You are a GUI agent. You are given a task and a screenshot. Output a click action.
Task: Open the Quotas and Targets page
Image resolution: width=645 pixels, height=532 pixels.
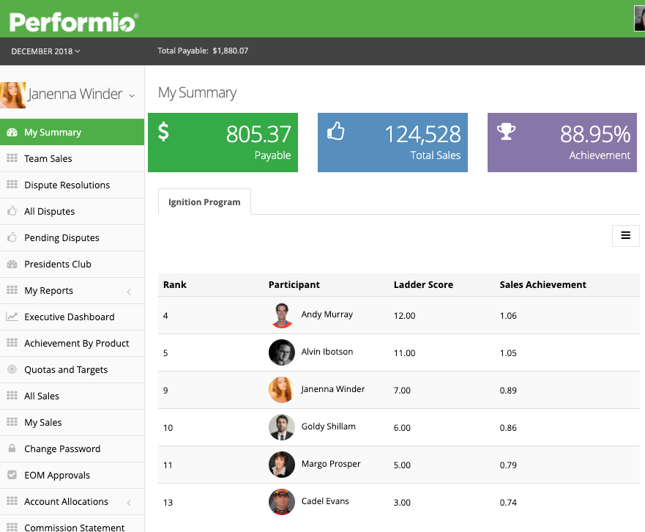click(72, 369)
